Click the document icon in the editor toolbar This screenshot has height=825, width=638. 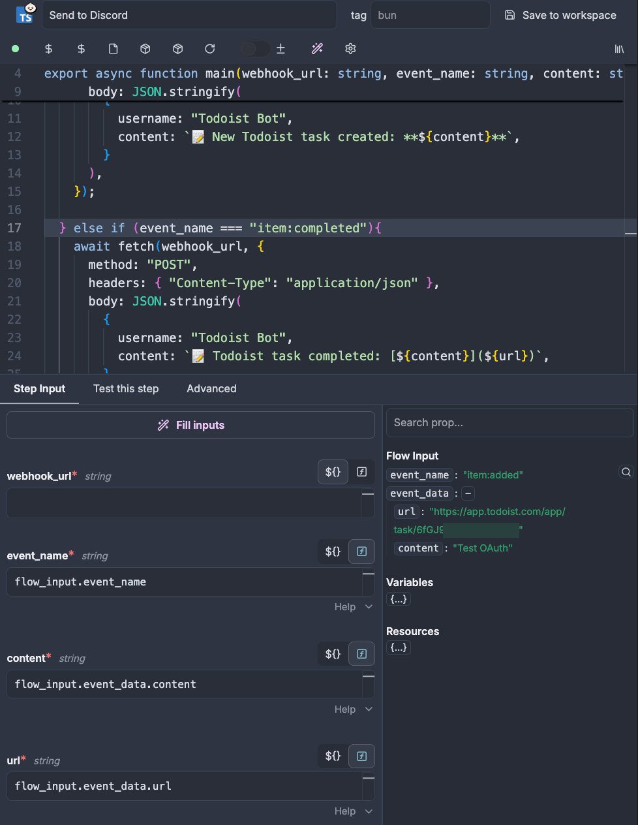[x=113, y=48]
